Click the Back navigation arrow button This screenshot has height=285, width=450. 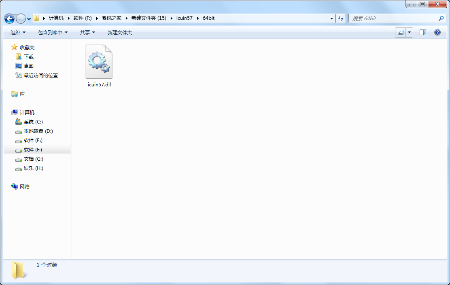pos(10,19)
